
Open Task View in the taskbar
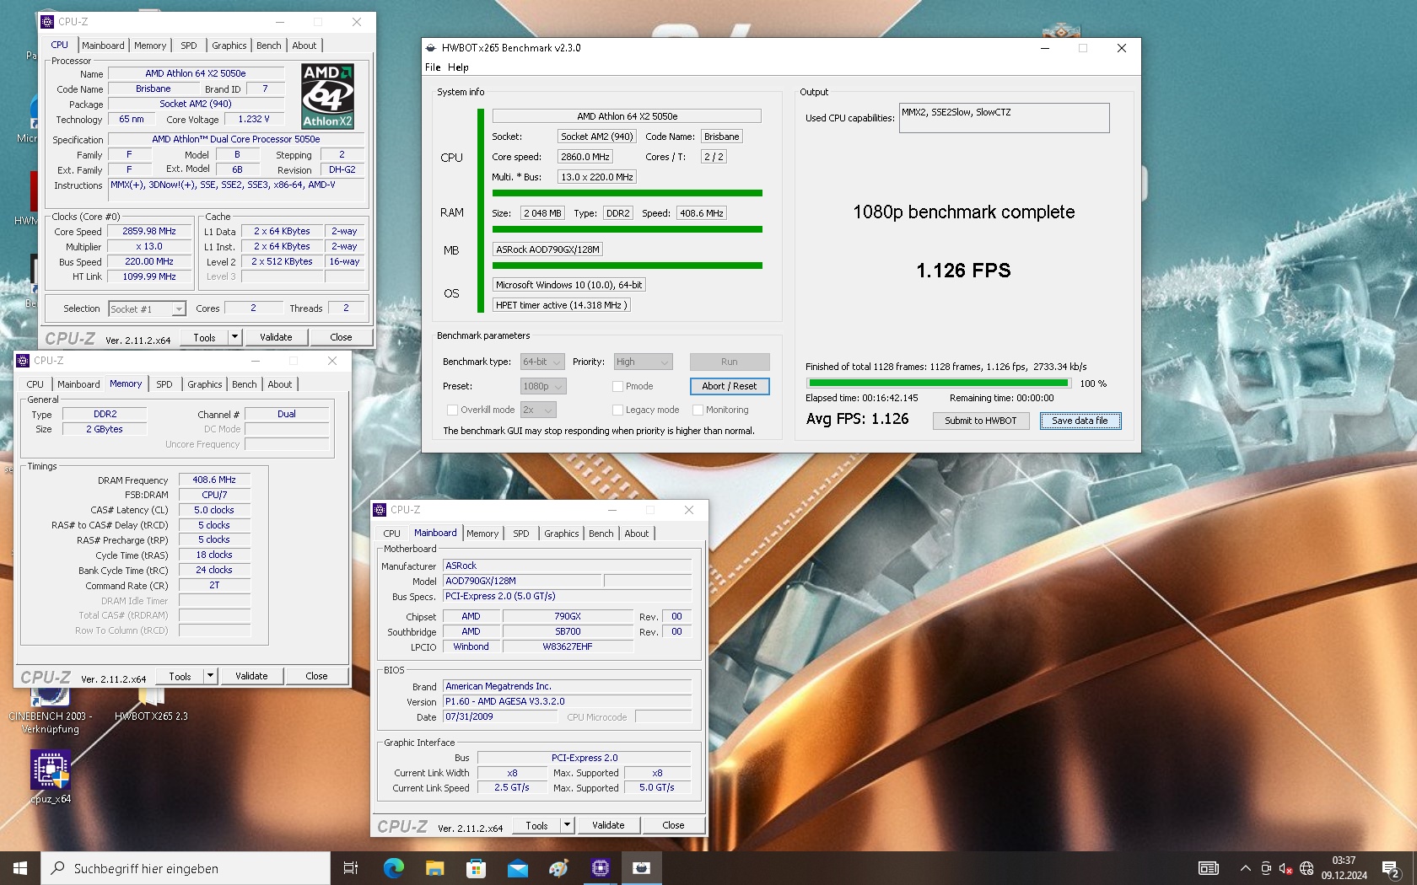[351, 868]
